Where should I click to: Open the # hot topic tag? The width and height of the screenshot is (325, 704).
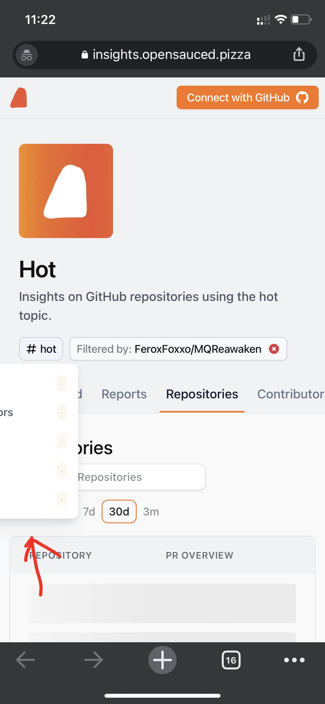(41, 348)
